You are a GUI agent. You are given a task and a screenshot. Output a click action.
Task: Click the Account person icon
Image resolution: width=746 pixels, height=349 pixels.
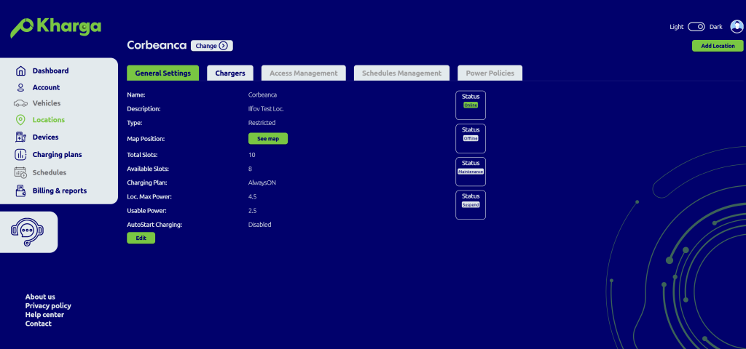pyautogui.click(x=20, y=87)
